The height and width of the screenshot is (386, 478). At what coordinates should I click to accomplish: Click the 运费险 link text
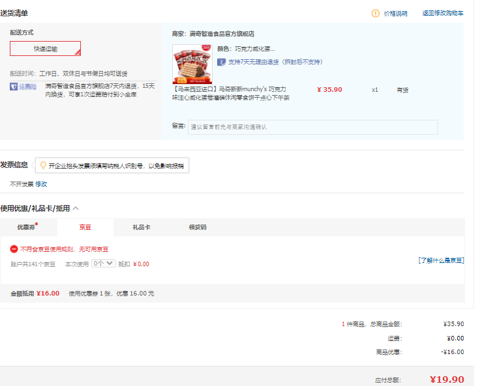pyautogui.click(x=27, y=86)
